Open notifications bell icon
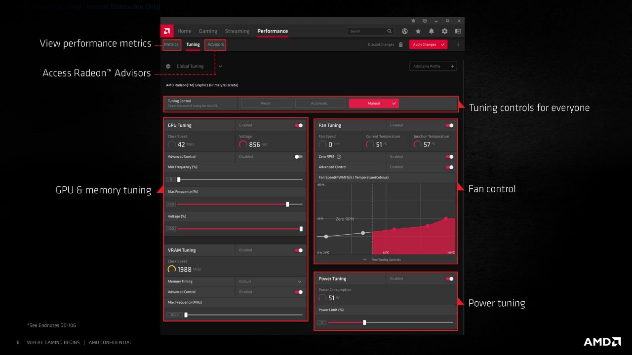The image size is (632, 355). click(432, 31)
